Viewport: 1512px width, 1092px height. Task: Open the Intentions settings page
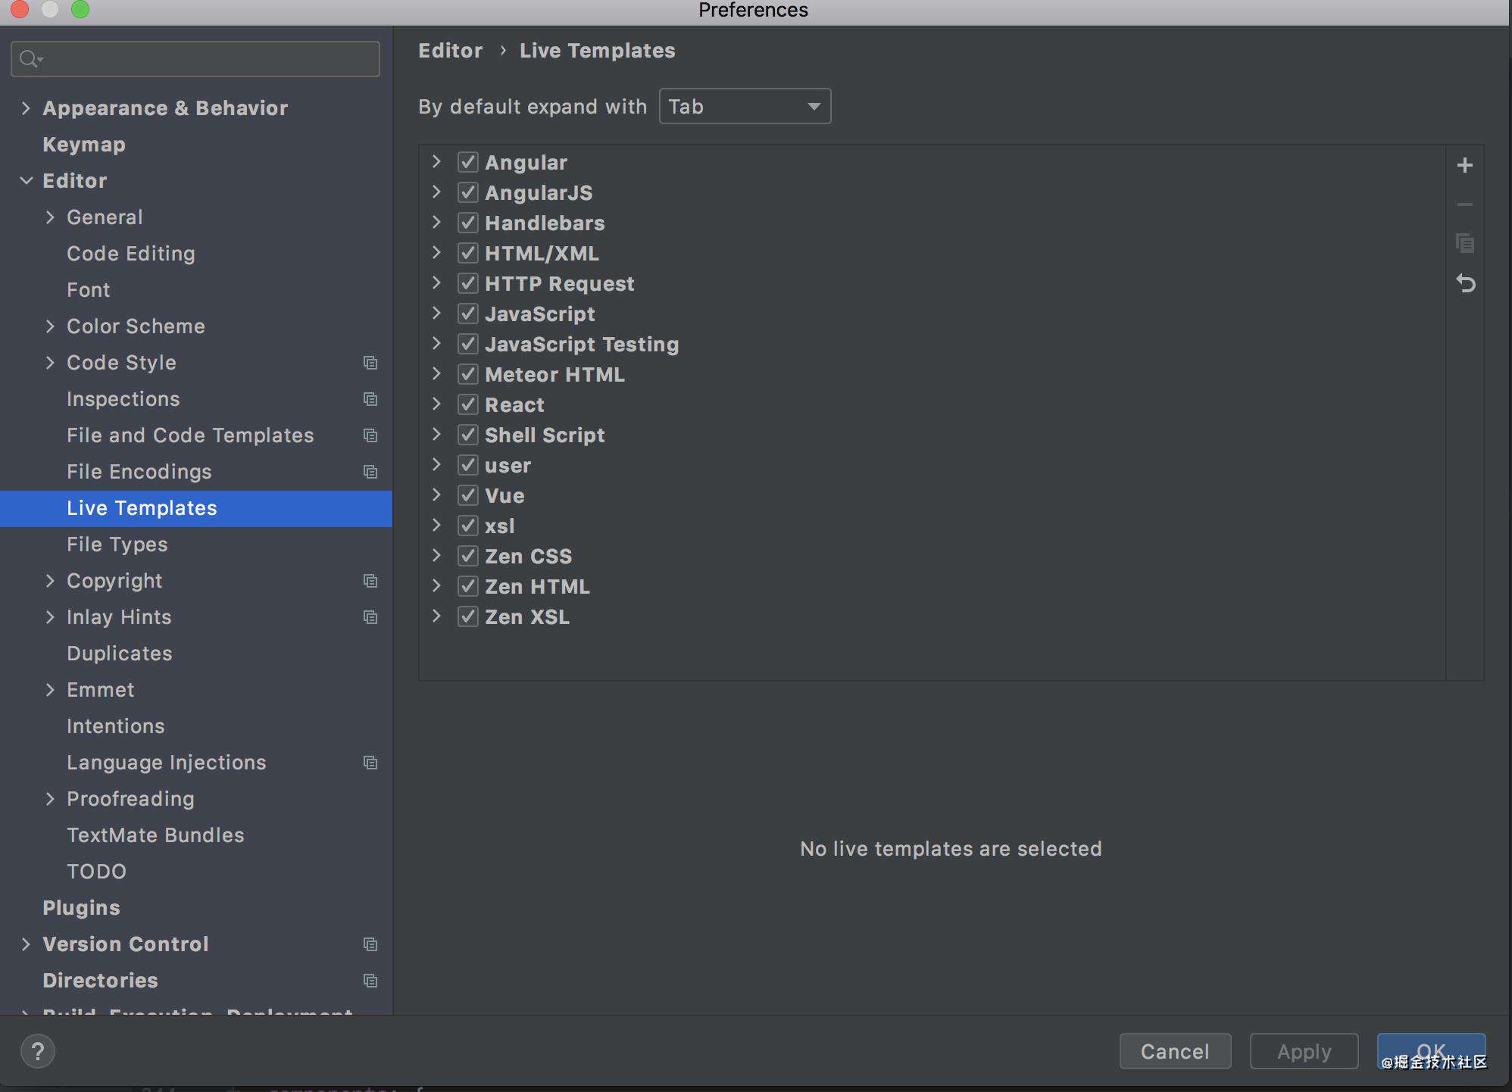pyautogui.click(x=116, y=726)
